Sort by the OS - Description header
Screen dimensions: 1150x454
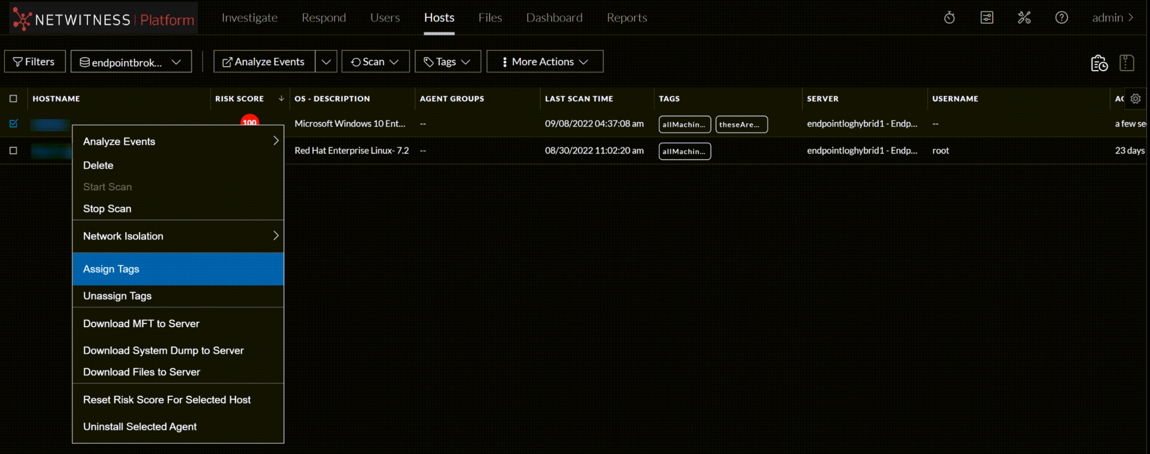(x=332, y=99)
